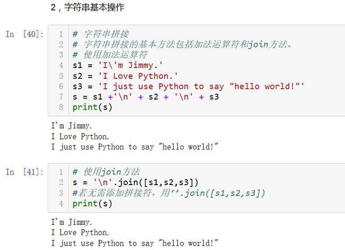Image resolution: width=345 pixels, height=250 pixels.
Task: Click the s = s1 + '\n' concatenation line
Action: click(145, 97)
